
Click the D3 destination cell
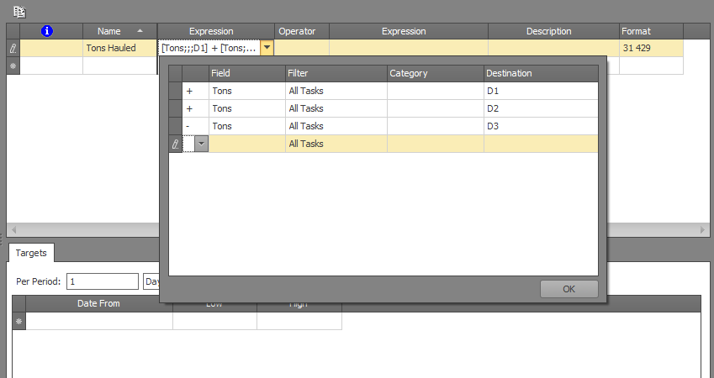pos(540,126)
